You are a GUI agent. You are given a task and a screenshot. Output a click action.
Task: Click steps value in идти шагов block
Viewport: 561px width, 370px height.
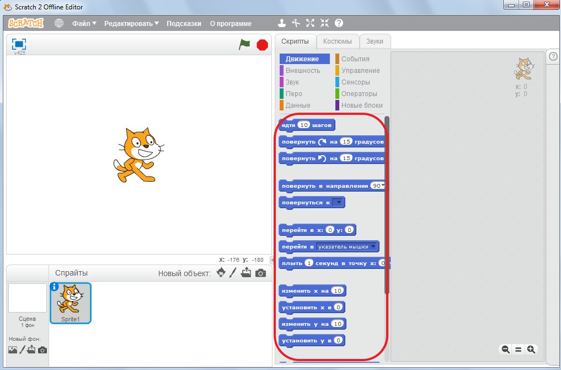point(304,125)
